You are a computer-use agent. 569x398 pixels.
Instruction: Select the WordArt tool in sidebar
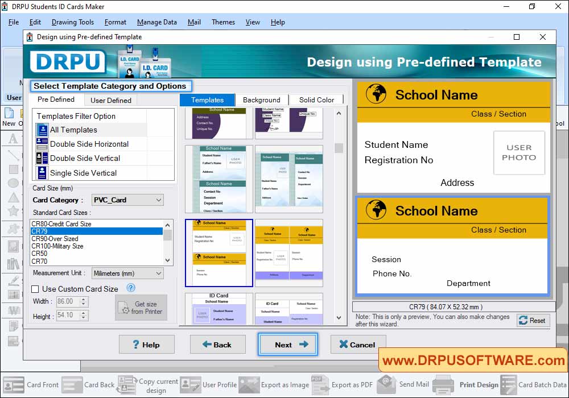point(14,310)
